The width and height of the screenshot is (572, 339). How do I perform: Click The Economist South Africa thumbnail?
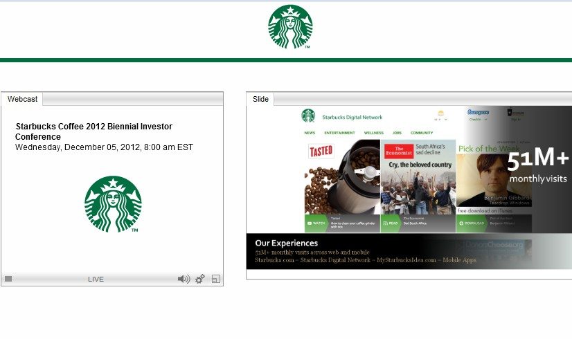coord(418,177)
